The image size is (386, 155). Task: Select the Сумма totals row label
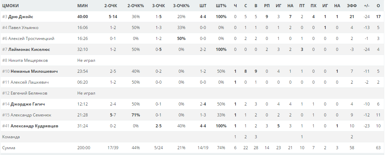[9, 148]
